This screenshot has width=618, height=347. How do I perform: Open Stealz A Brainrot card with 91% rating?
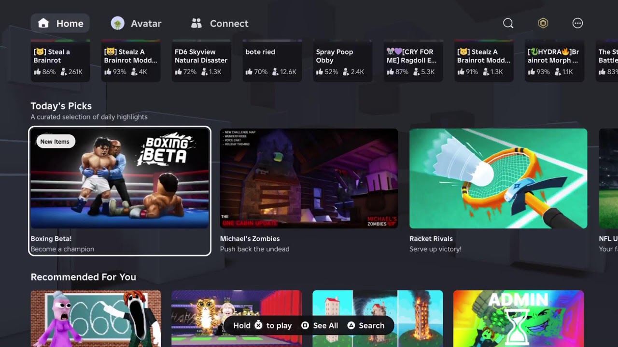(x=484, y=61)
